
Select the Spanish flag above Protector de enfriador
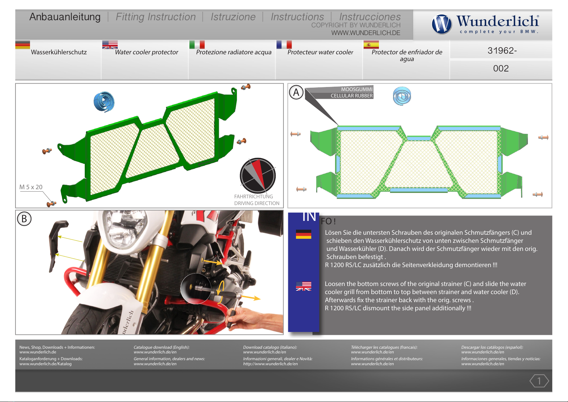click(x=371, y=45)
